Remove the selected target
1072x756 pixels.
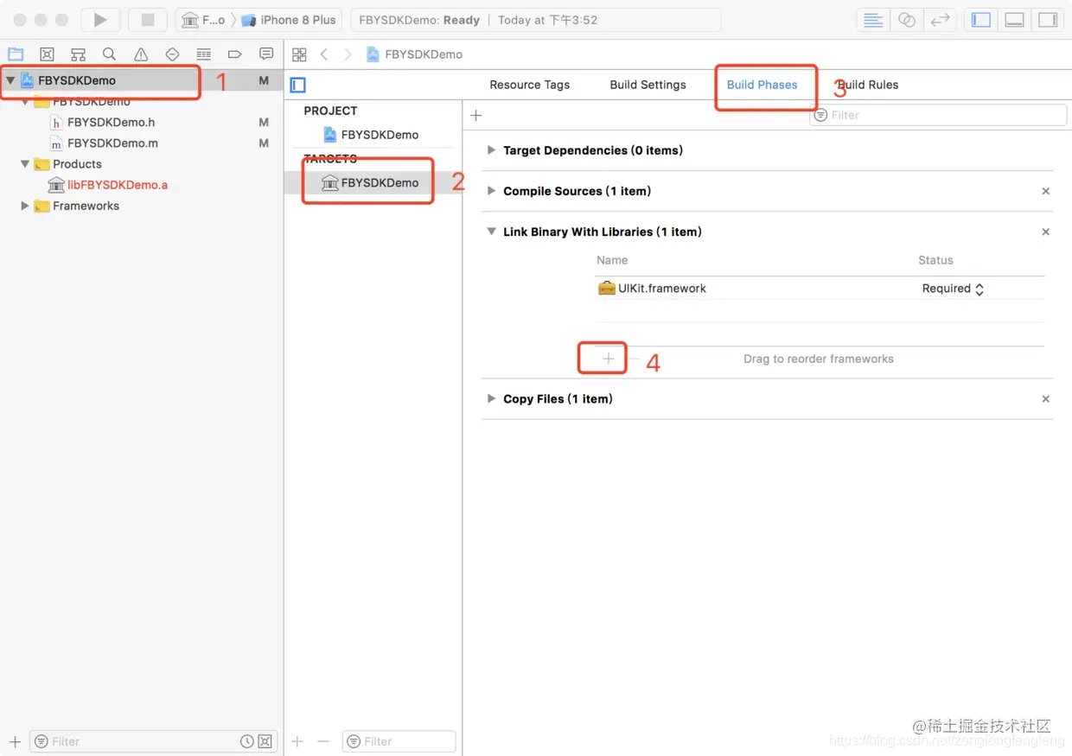tap(323, 741)
